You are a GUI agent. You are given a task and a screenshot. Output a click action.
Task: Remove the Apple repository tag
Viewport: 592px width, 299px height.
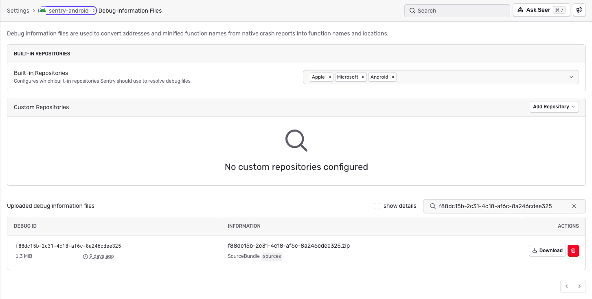click(329, 77)
